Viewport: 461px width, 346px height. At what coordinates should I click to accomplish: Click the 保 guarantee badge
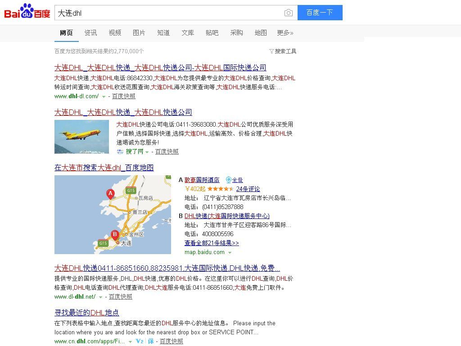point(151,341)
